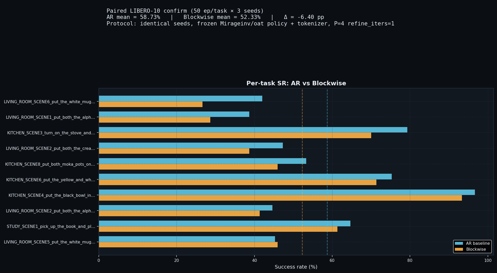497x273 pixels.
Task: Click the blue AR bar for KITCHEN_SCENE4
Action: point(287,192)
